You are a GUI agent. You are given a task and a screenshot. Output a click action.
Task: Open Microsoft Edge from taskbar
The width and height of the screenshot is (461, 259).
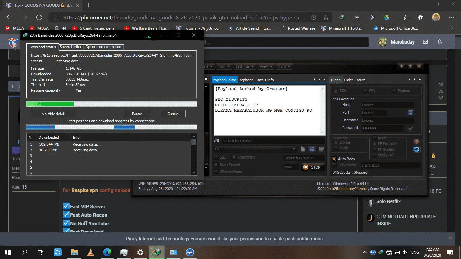pos(107,252)
